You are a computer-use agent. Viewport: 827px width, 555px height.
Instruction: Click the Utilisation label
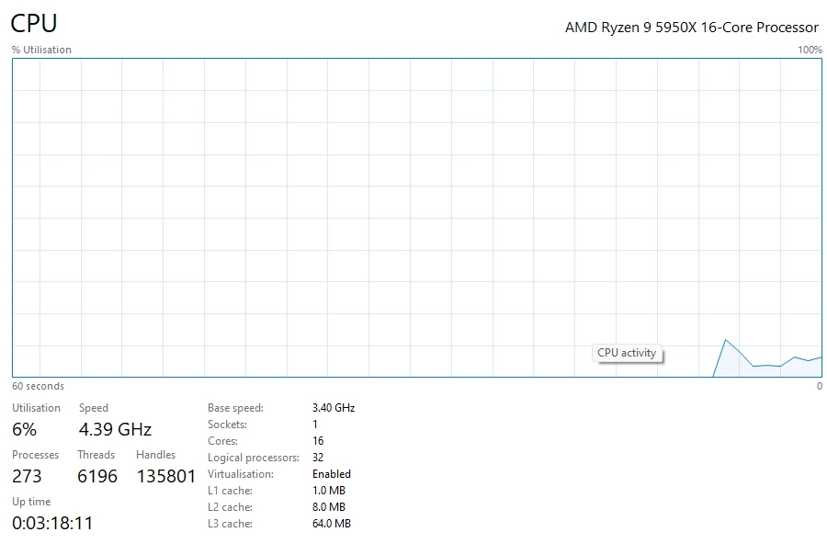37,408
